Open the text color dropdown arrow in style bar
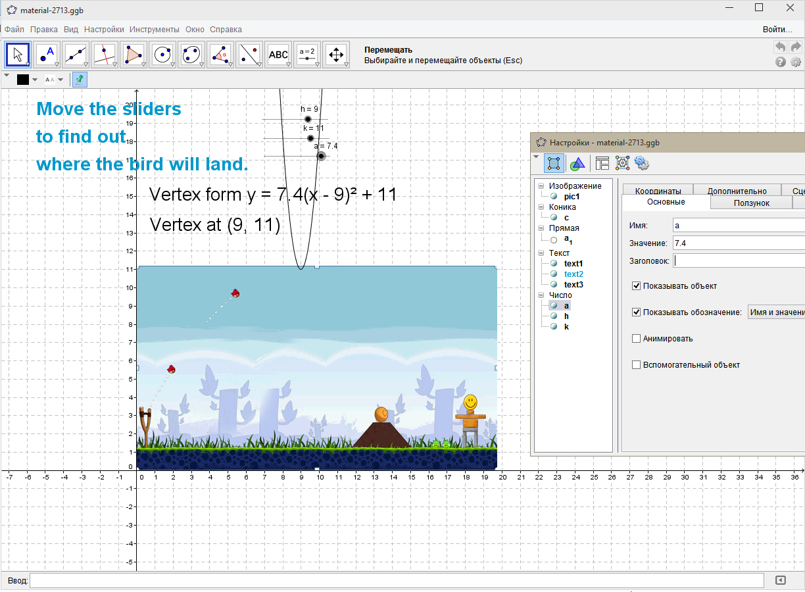805x592 pixels. click(x=35, y=80)
